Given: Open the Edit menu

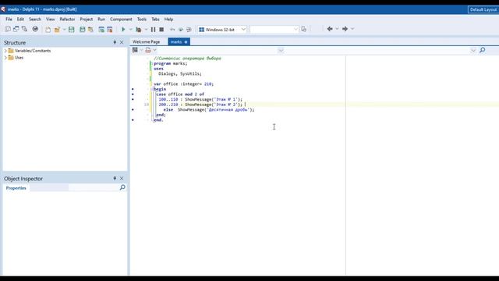Looking at the screenshot, I should point(20,19).
